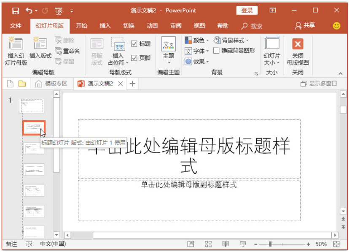
Task: Click the new document icon
Action: pos(10,84)
